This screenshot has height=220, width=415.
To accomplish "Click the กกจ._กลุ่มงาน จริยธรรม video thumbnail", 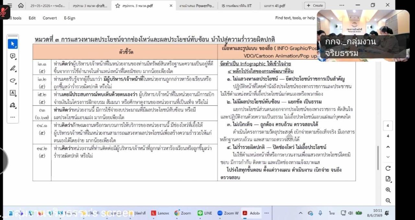I will click(363, 36).
